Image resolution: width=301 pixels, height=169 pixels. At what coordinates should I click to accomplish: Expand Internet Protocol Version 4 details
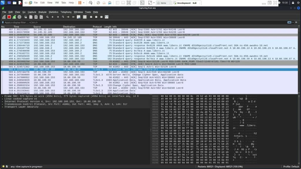pos(3,101)
